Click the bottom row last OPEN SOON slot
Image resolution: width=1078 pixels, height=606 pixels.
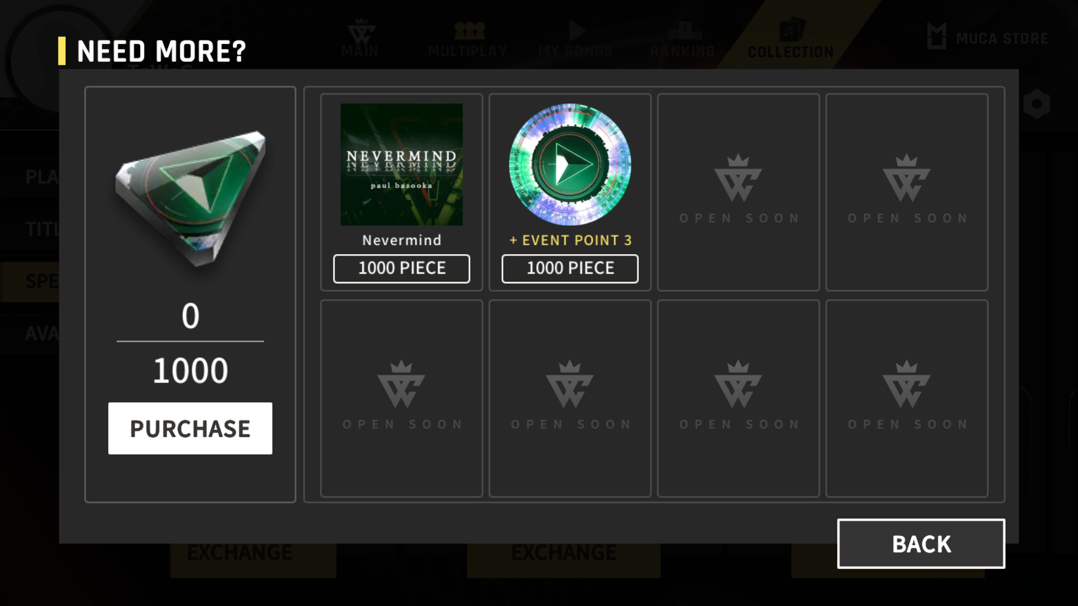click(907, 398)
